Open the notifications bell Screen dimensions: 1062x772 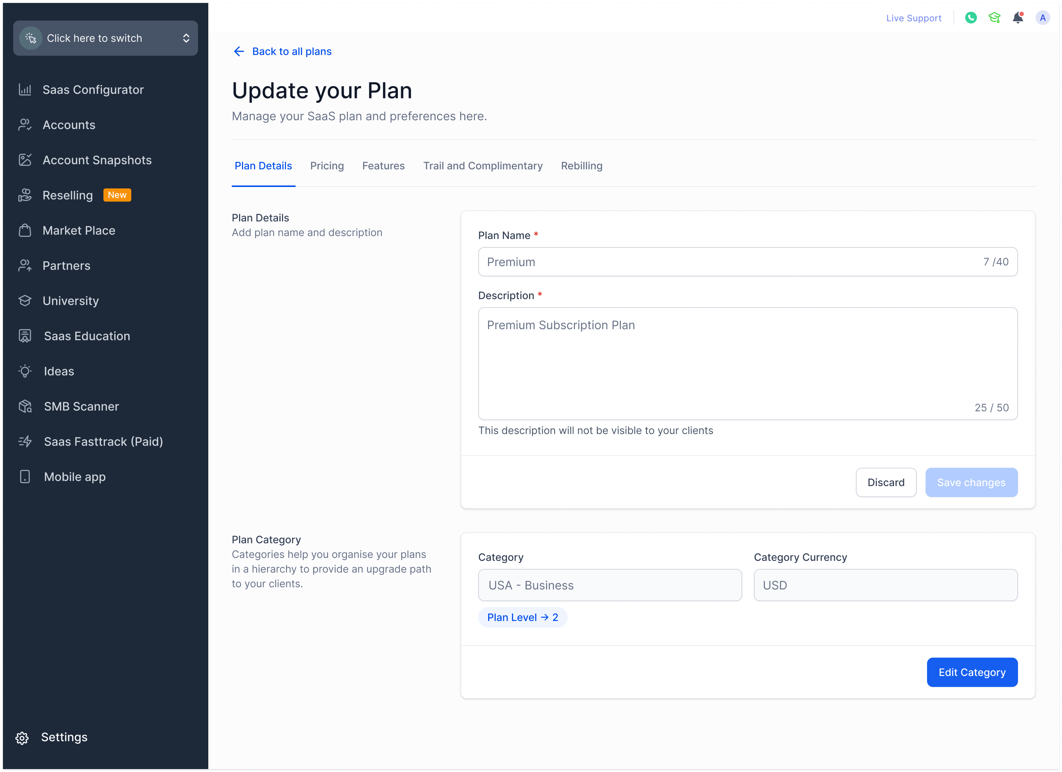(1018, 18)
